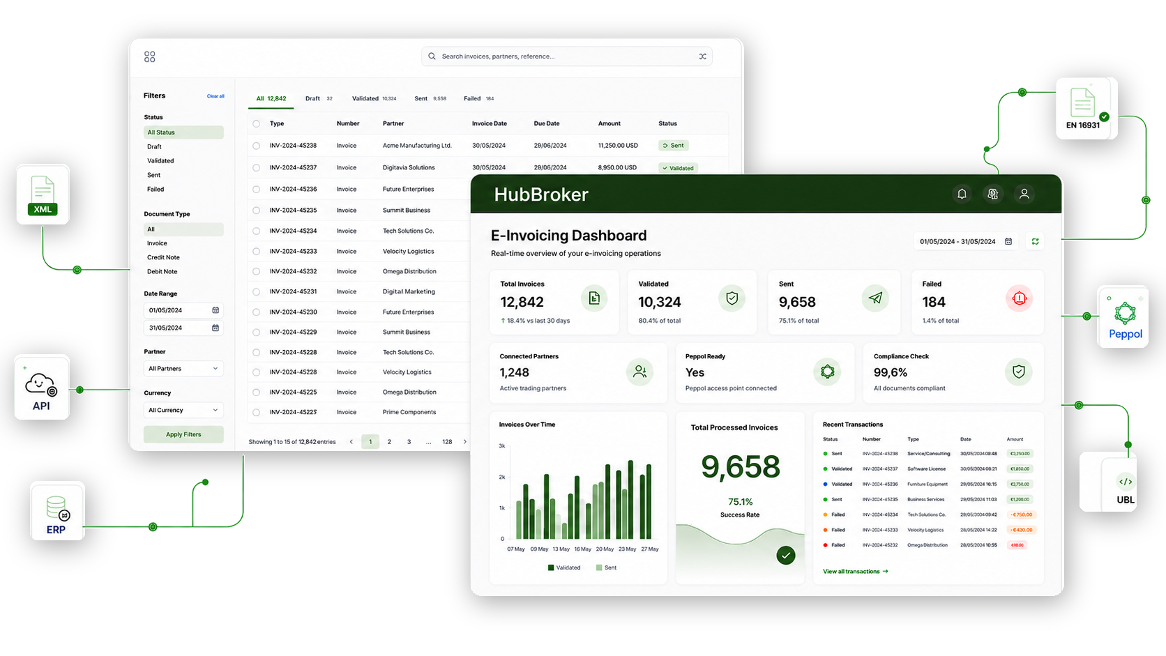Choose Invoice under Document Type filter

(157, 243)
